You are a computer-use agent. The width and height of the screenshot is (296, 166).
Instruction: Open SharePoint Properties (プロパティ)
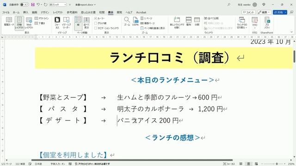click(x=267, y=23)
